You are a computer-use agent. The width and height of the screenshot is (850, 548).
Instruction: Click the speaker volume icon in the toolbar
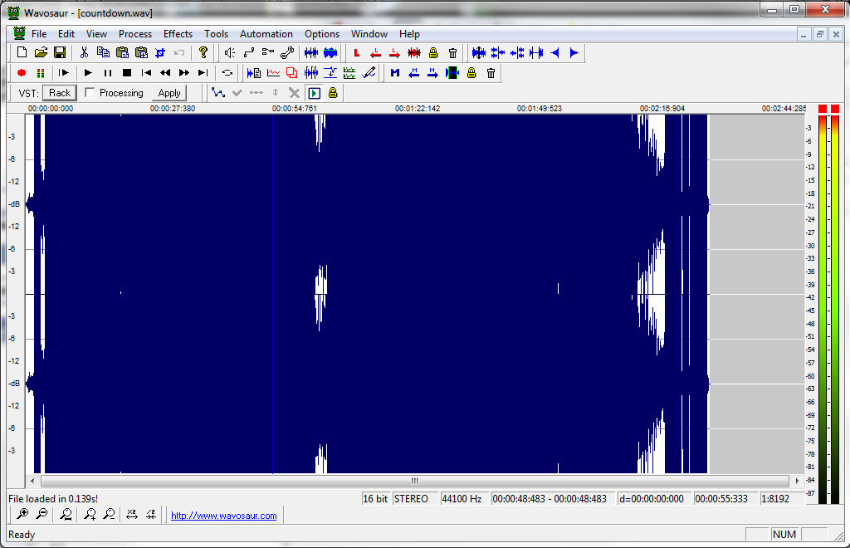pos(230,52)
